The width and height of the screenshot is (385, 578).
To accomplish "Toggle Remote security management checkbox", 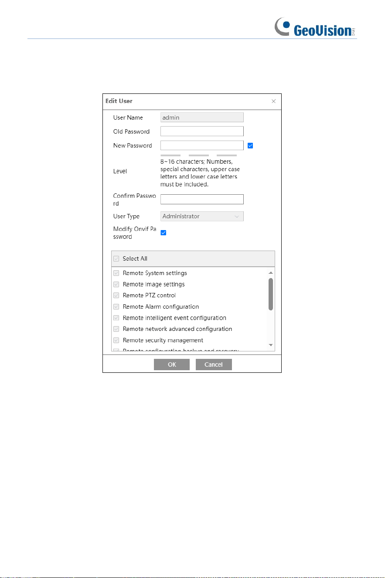I will pos(116,341).
